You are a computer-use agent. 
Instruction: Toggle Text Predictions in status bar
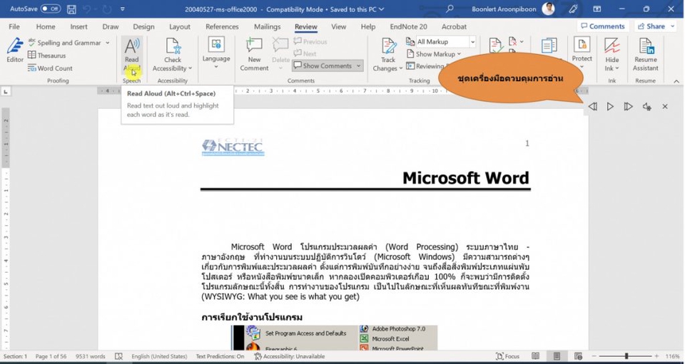pyautogui.click(x=220, y=356)
